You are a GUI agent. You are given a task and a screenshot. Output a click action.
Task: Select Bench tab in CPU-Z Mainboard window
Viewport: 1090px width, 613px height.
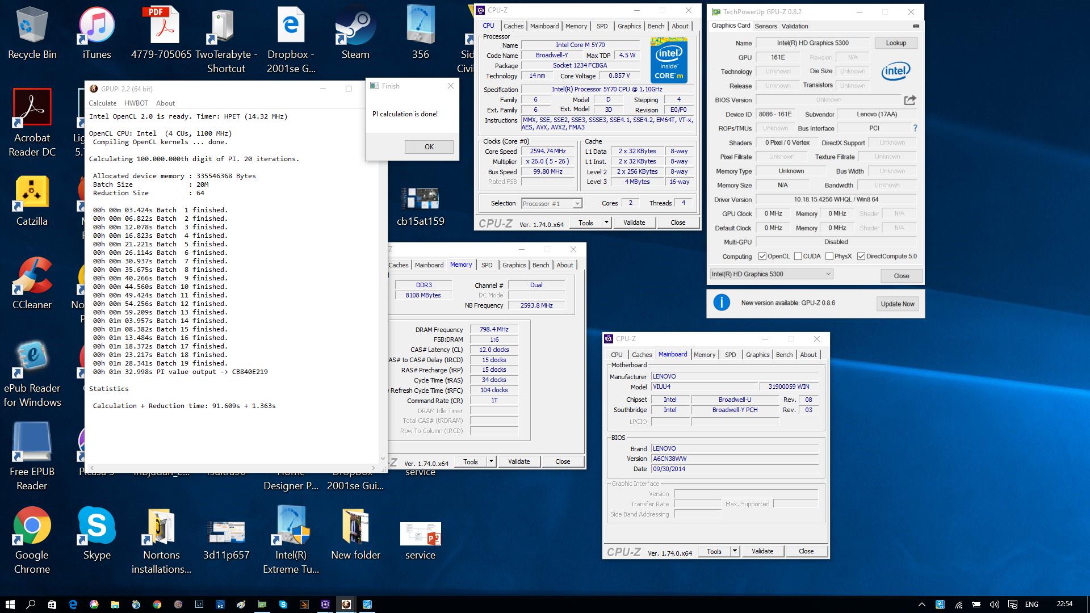click(x=784, y=355)
